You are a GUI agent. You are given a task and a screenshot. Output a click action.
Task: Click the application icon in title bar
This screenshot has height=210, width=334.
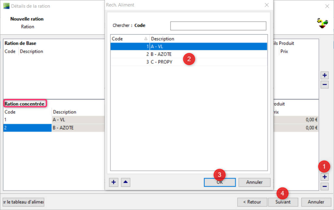click(x=7, y=6)
